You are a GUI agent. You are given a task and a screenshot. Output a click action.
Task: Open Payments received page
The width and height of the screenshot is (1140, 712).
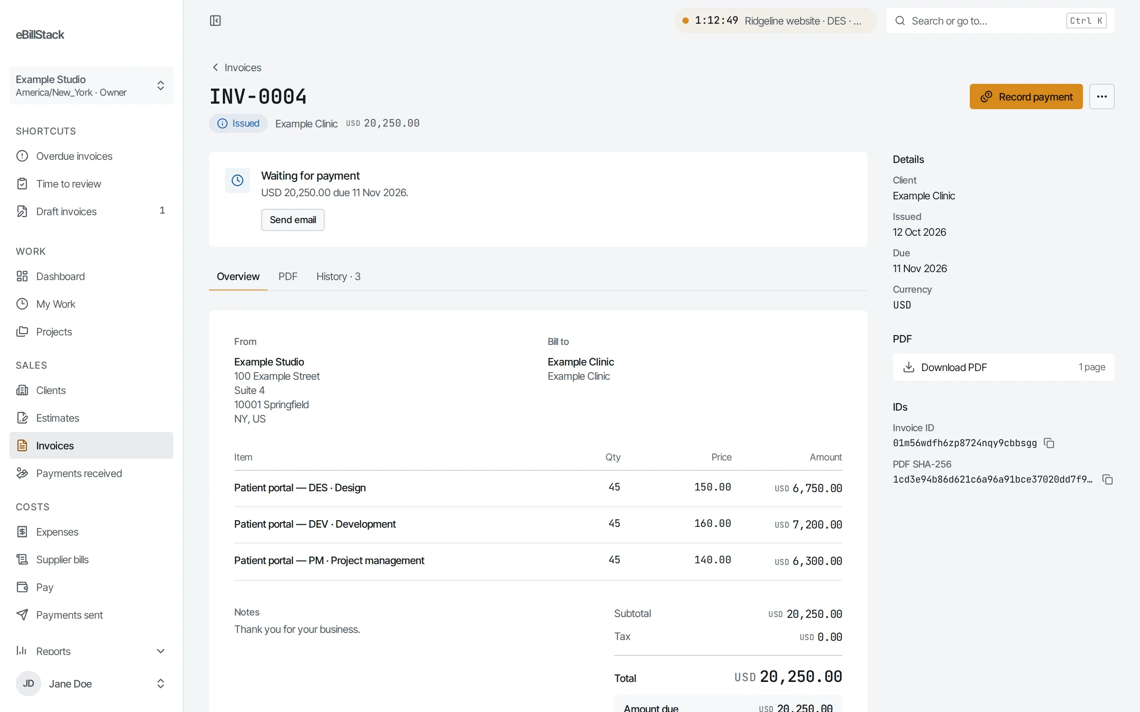point(91,473)
